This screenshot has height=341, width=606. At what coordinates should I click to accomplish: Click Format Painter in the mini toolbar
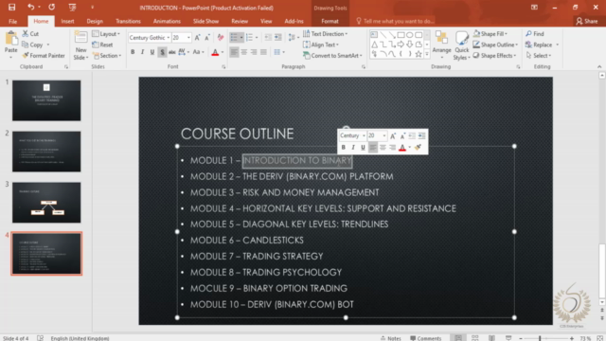point(418,148)
